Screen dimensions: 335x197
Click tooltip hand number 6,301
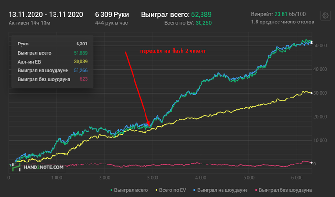(82, 44)
